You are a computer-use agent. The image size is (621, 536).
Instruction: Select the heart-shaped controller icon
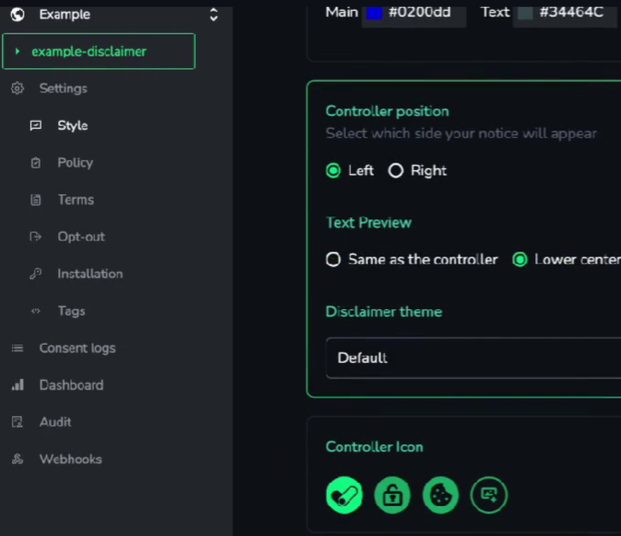[344, 495]
